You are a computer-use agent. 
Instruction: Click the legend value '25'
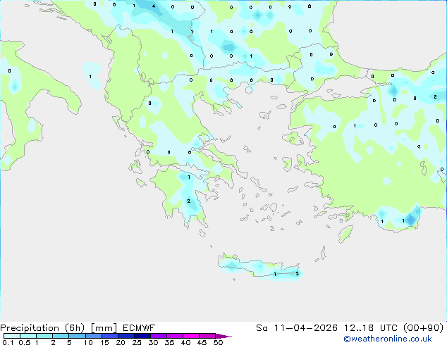(137, 342)
